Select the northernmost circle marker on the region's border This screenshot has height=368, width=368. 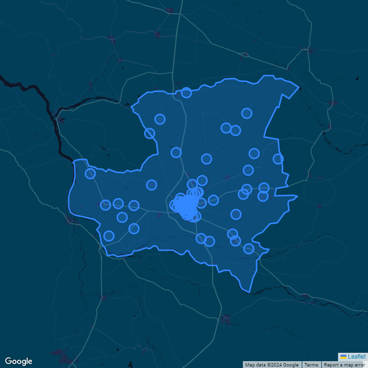pyautogui.click(x=186, y=92)
